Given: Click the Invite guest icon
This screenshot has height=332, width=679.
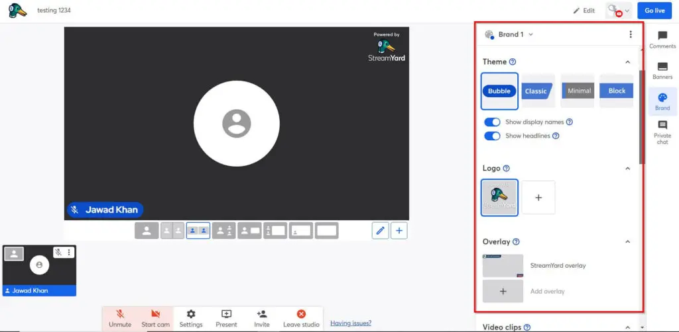Looking at the screenshot, I should point(262,314).
